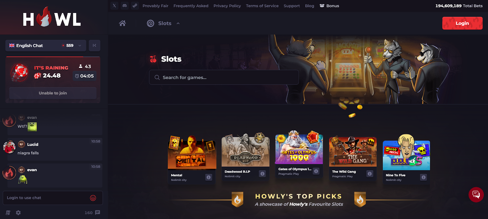Expand the English Chat room dropdown
This screenshot has height=219, width=488.
pyautogui.click(x=46, y=45)
